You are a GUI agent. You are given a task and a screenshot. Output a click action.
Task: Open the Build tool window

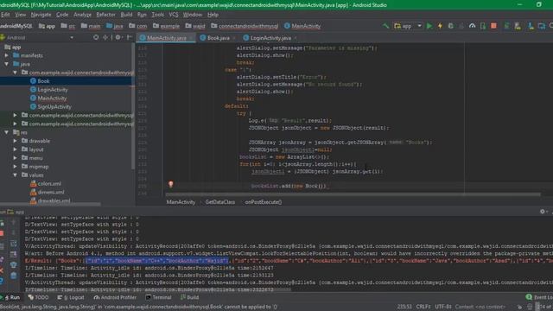click(189, 297)
